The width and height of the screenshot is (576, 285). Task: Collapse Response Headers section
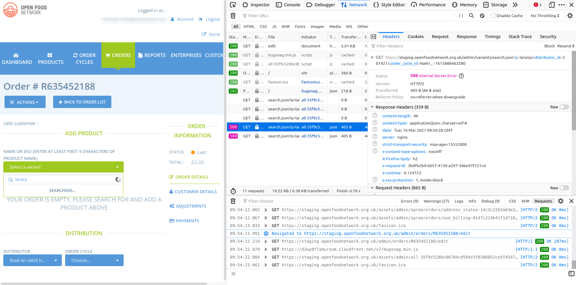point(372,107)
